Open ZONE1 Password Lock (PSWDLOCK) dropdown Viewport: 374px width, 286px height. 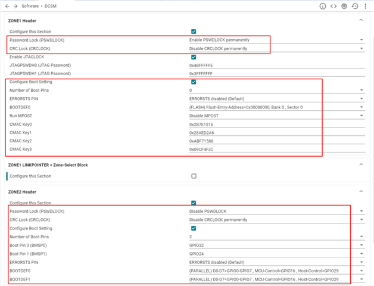[x=274, y=40]
